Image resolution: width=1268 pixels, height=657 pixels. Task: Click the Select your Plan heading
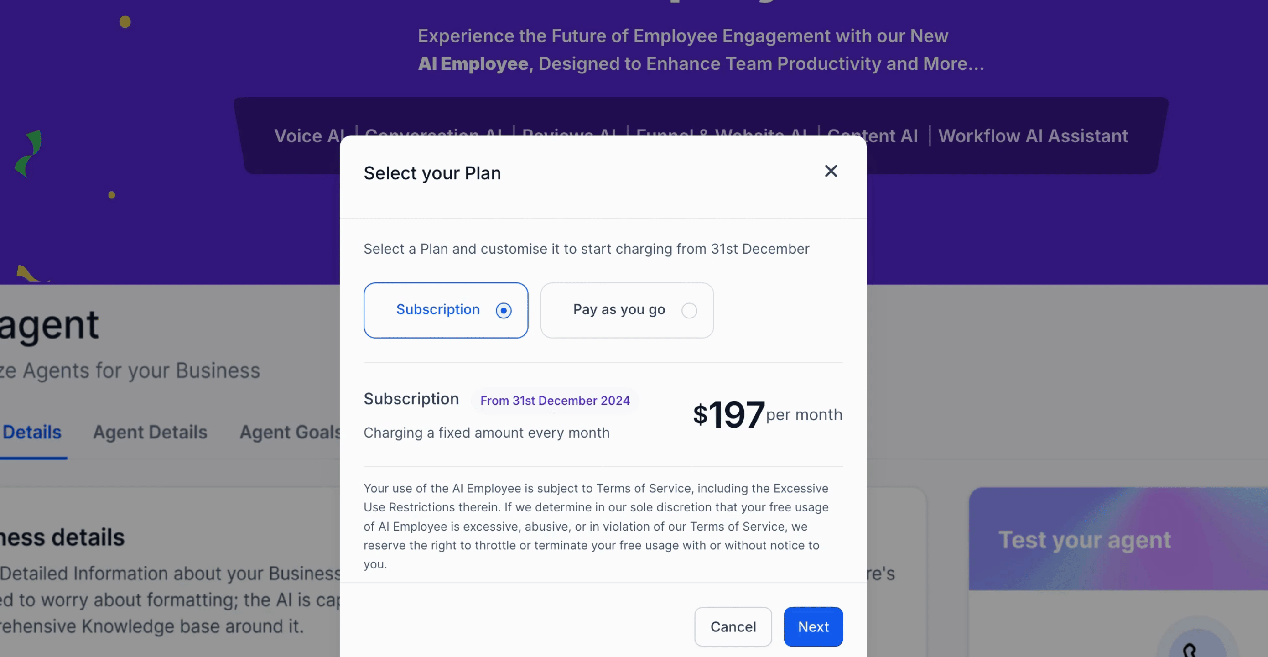pyautogui.click(x=432, y=173)
